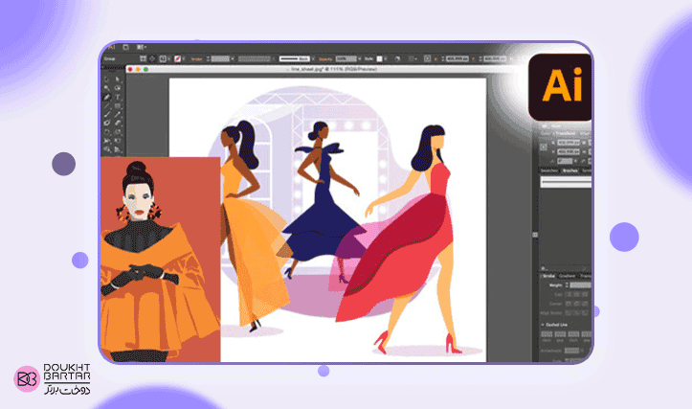This screenshot has height=409, width=692.
Task: Select the Free Transform tool
Action: tap(118, 141)
